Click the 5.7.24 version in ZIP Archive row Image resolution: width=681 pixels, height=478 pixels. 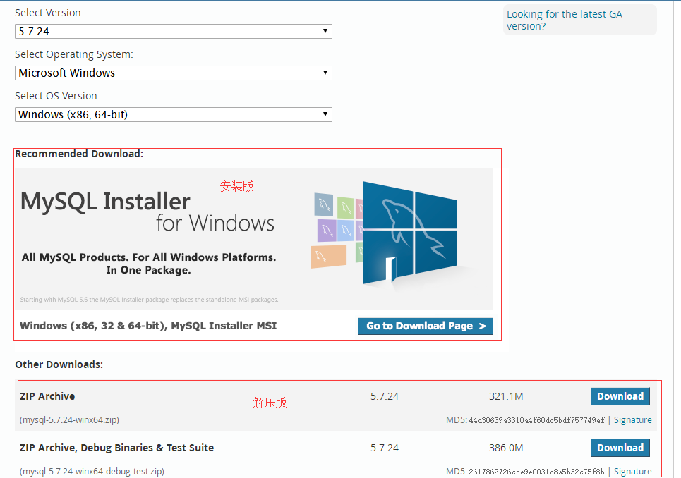click(x=385, y=396)
